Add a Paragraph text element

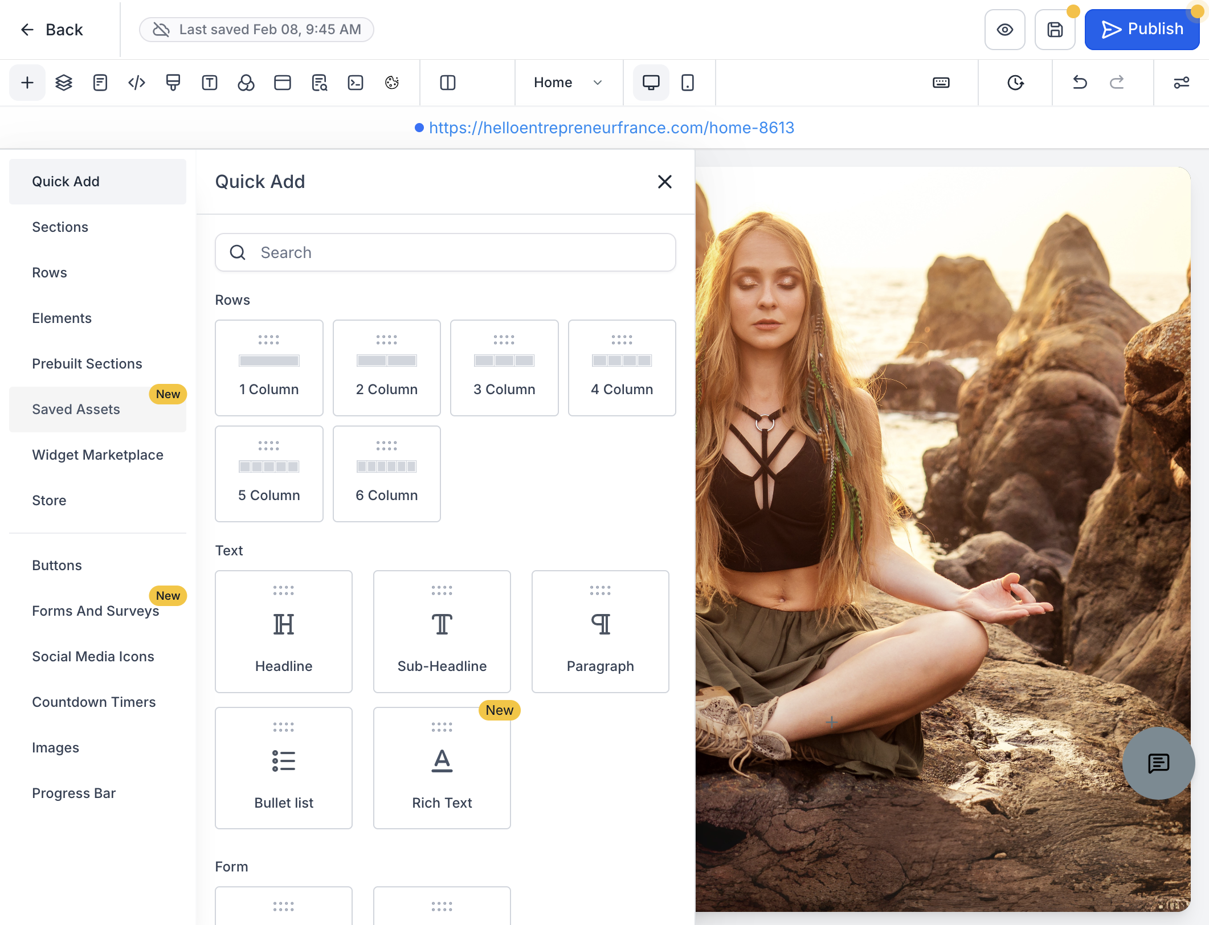point(601,632)
